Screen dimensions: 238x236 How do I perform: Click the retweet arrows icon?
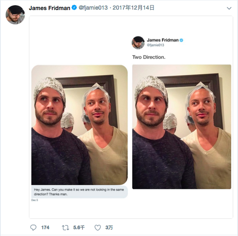(65, 227)
